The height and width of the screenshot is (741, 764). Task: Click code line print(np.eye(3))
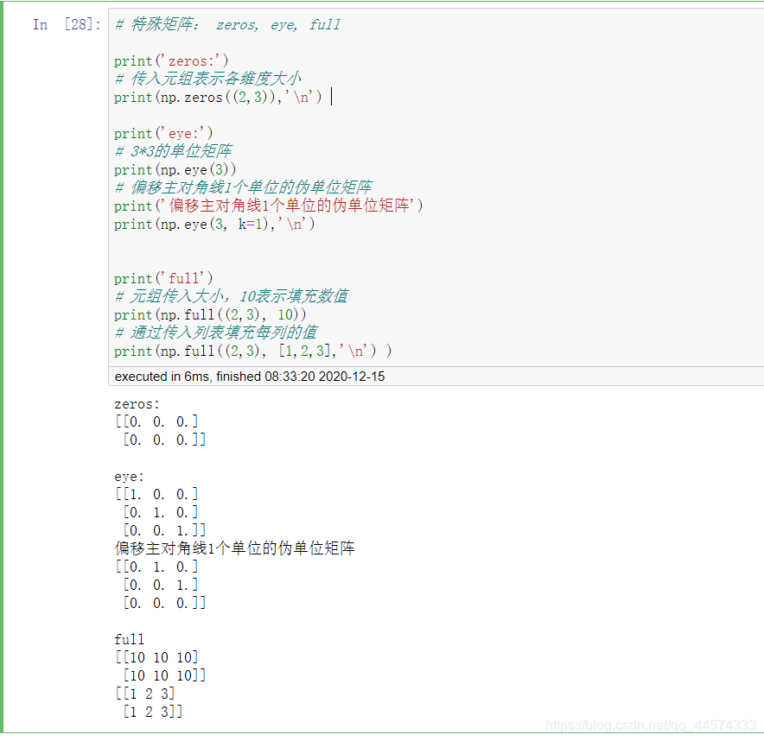click(175, 169)
